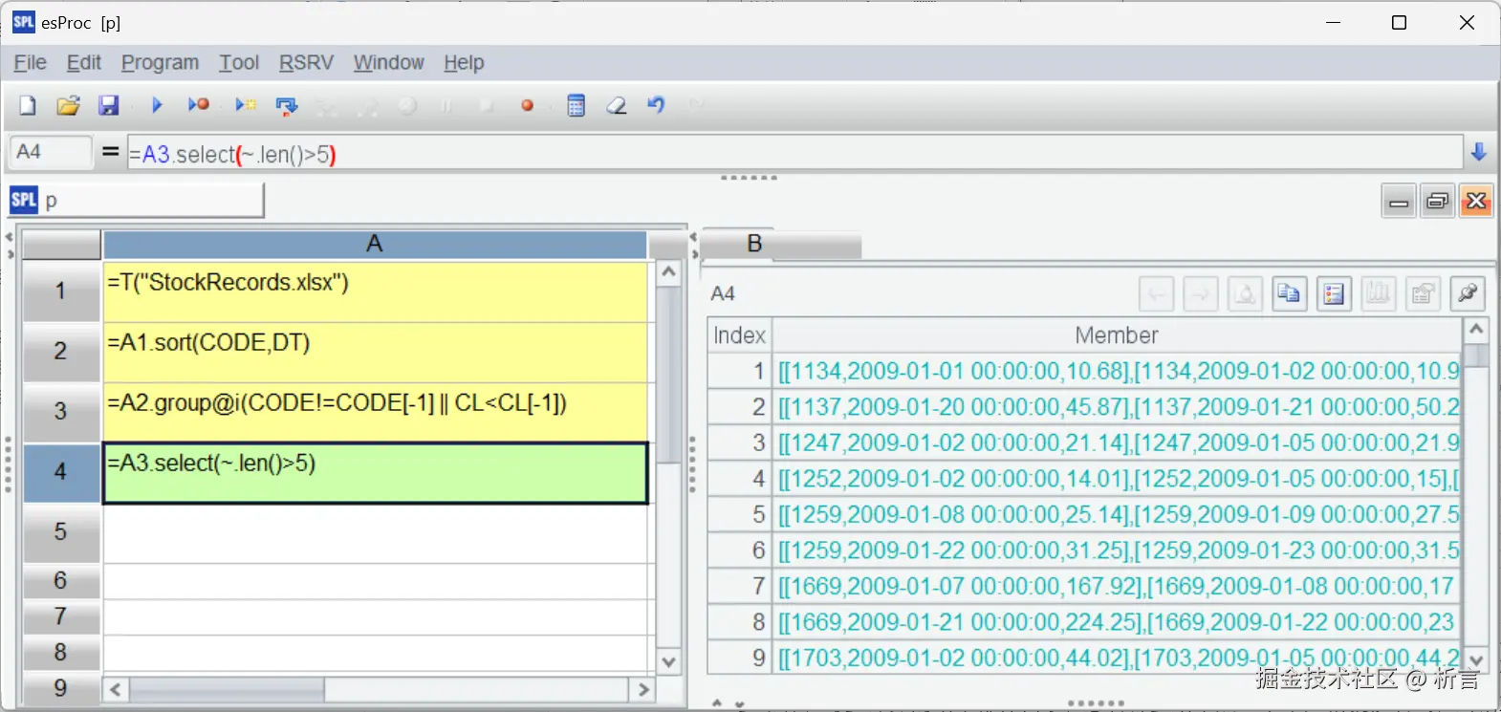Image resolution: width=1501 pixels, height=712 pixels.
Task: Click the Index column header
Action: pyautogui.click(x=739, y=335)
